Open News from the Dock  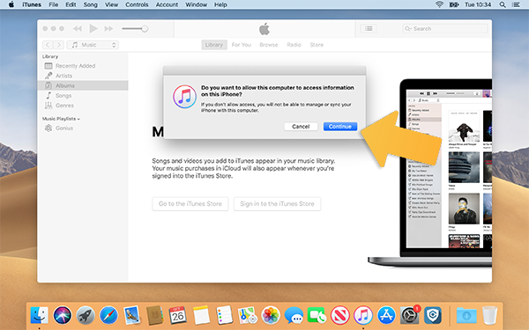coord(339,316)
